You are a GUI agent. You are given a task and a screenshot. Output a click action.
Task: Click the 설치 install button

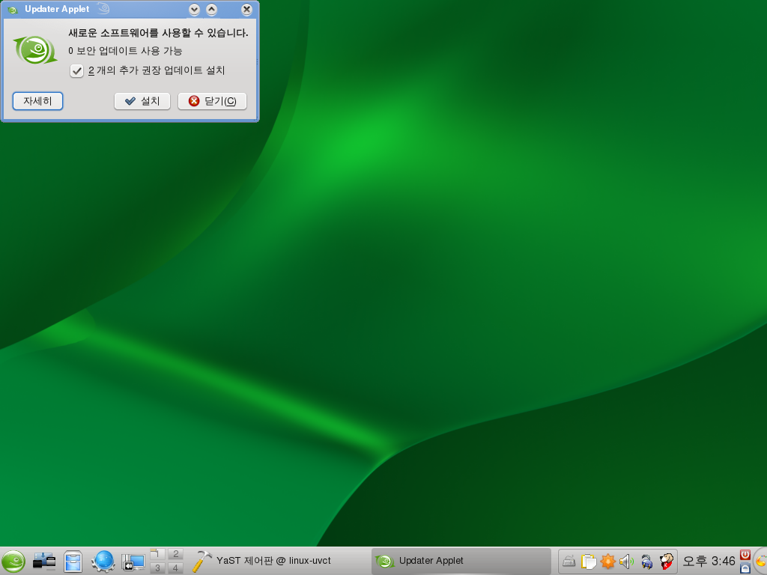tap(142, 101)
